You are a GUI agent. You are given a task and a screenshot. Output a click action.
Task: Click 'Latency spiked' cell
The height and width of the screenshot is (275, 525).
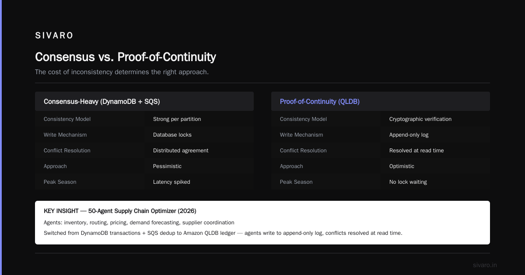(x=199, y=182)
